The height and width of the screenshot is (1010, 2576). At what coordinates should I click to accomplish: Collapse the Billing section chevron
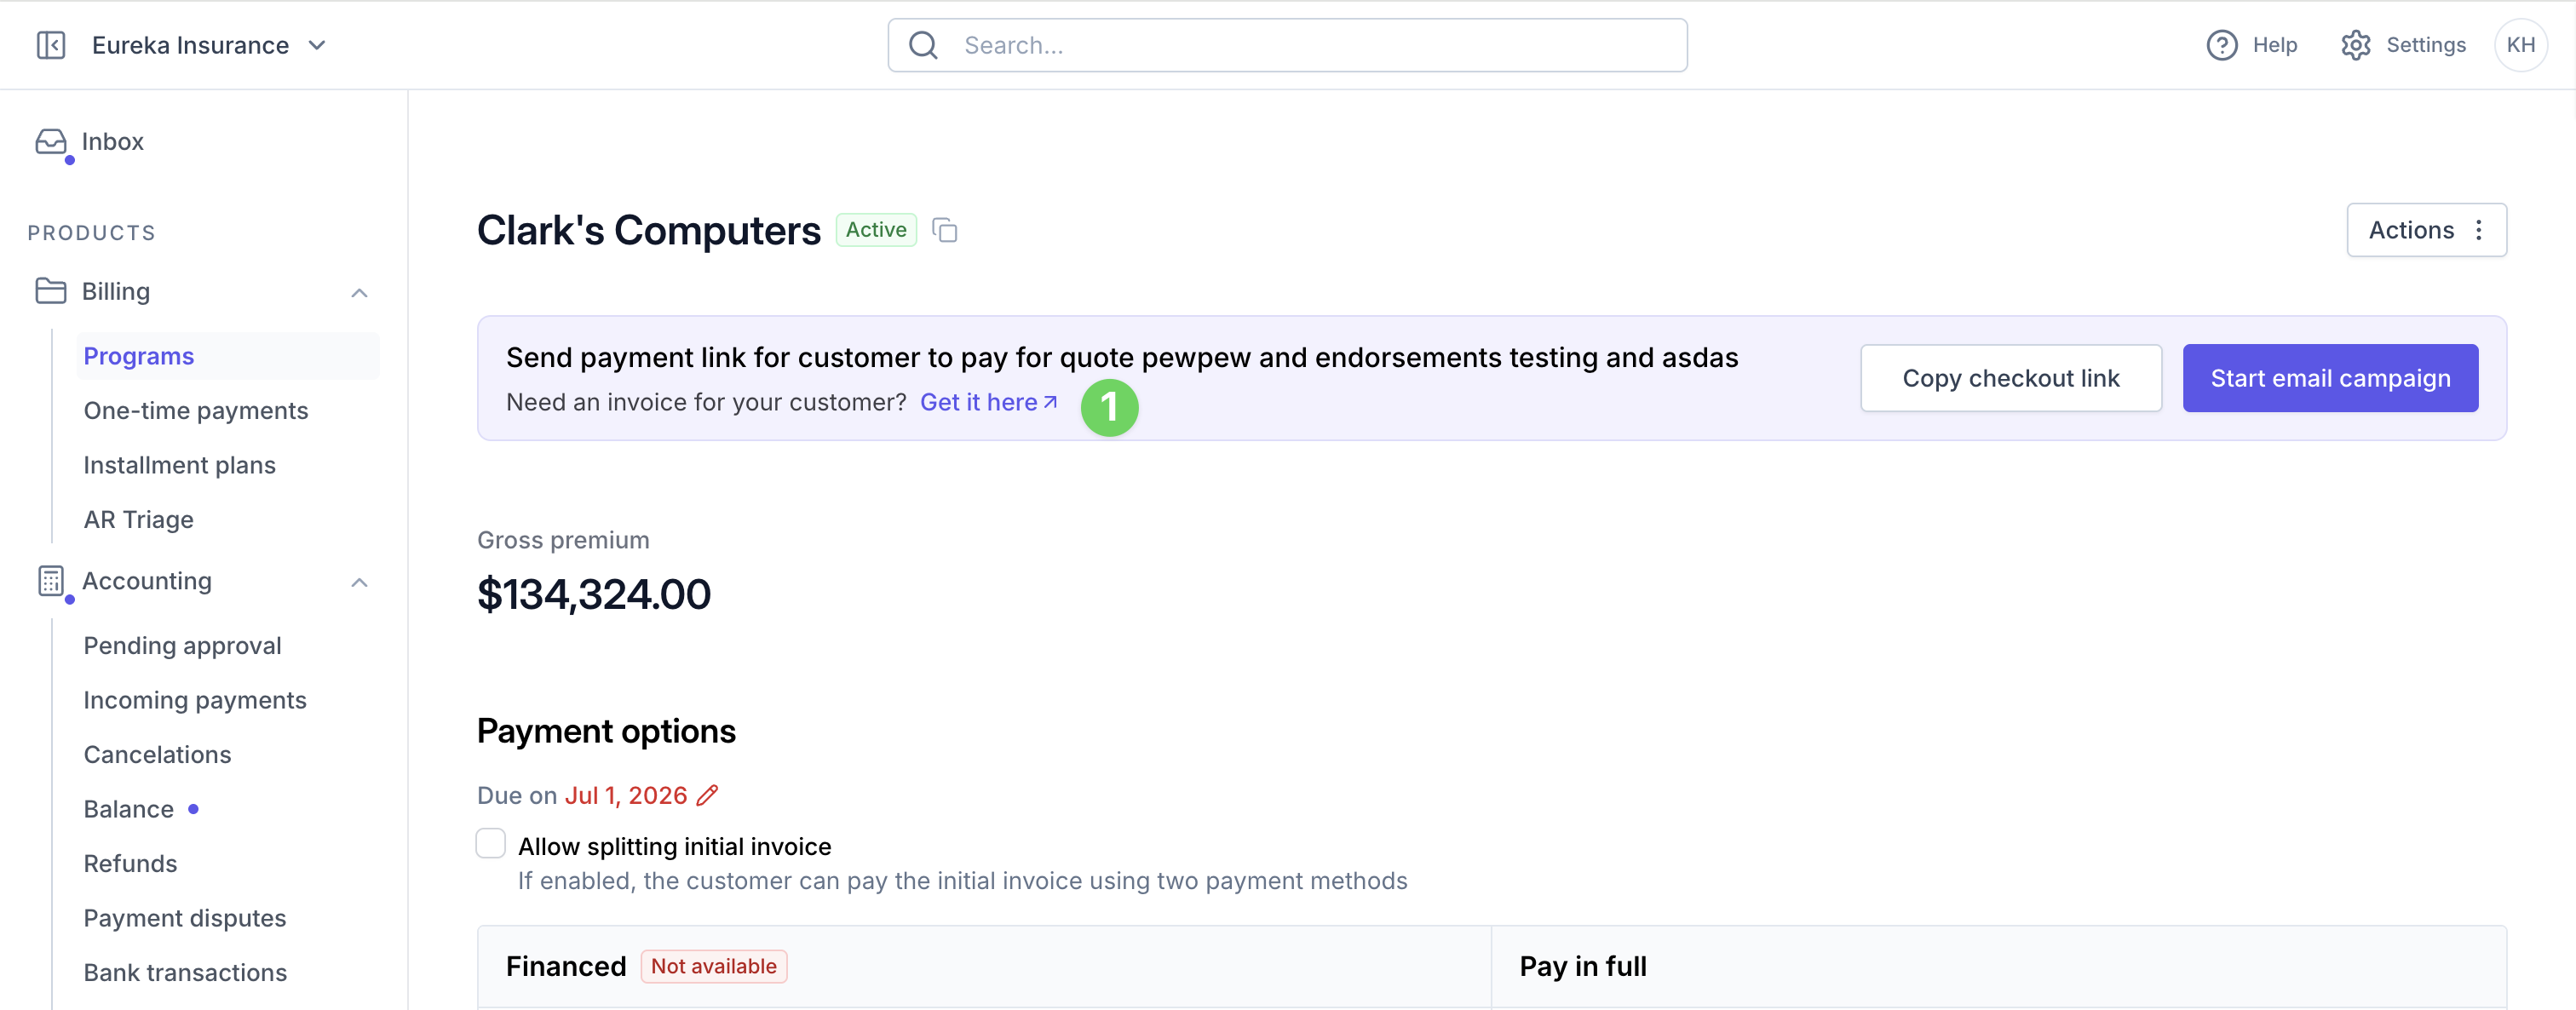[360, 292]
